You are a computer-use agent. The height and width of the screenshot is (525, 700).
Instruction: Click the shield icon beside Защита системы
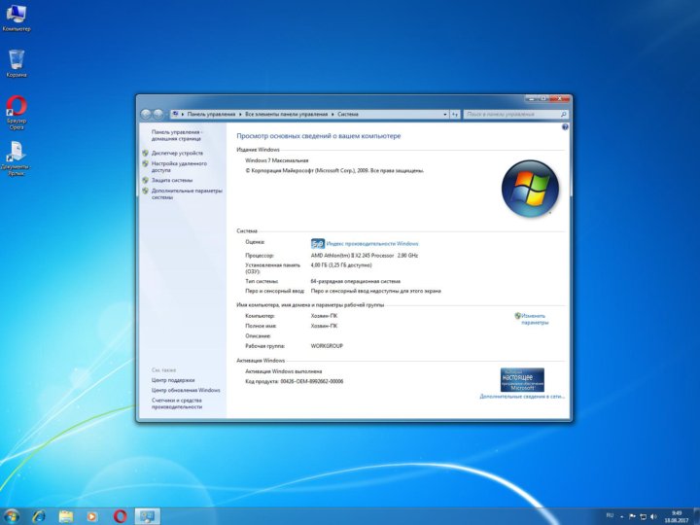coord(145,181)
